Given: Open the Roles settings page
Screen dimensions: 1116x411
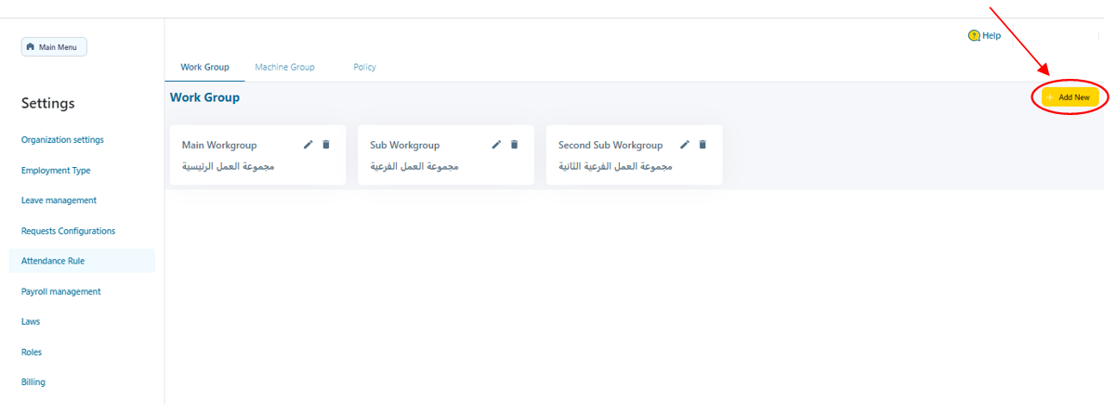Looking at the screenshot, I should click(32, 353).
